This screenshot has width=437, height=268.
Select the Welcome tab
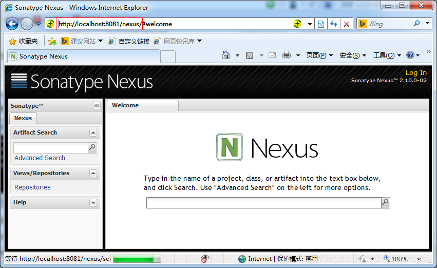click(x=142, y=106)
